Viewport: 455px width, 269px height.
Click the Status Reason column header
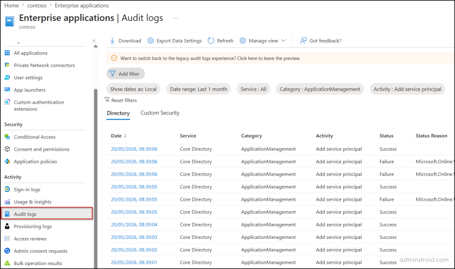(x=431, y=136)
